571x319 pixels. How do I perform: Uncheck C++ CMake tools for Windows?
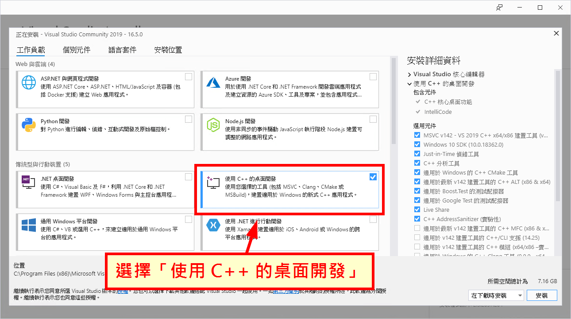click(x=417, y=172)
